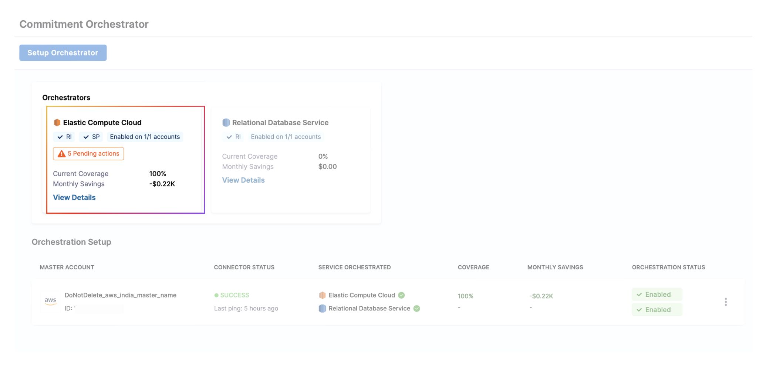Toggle the SP tag on Elastic Compute Cloud
Screen dimensions: 776x371
[91, 137]
